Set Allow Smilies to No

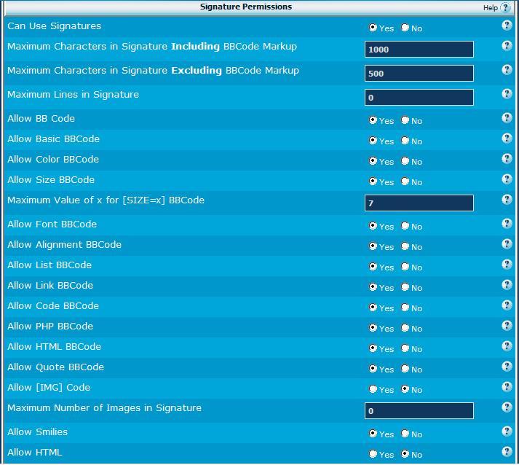point(405,433)
